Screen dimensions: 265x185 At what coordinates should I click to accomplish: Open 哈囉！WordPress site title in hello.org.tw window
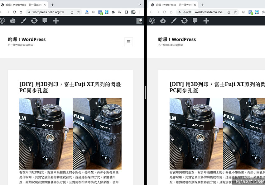(27, 39)
